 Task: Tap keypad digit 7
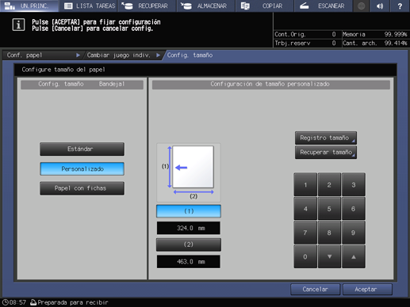pyautogui.click(x=305, y=233)
